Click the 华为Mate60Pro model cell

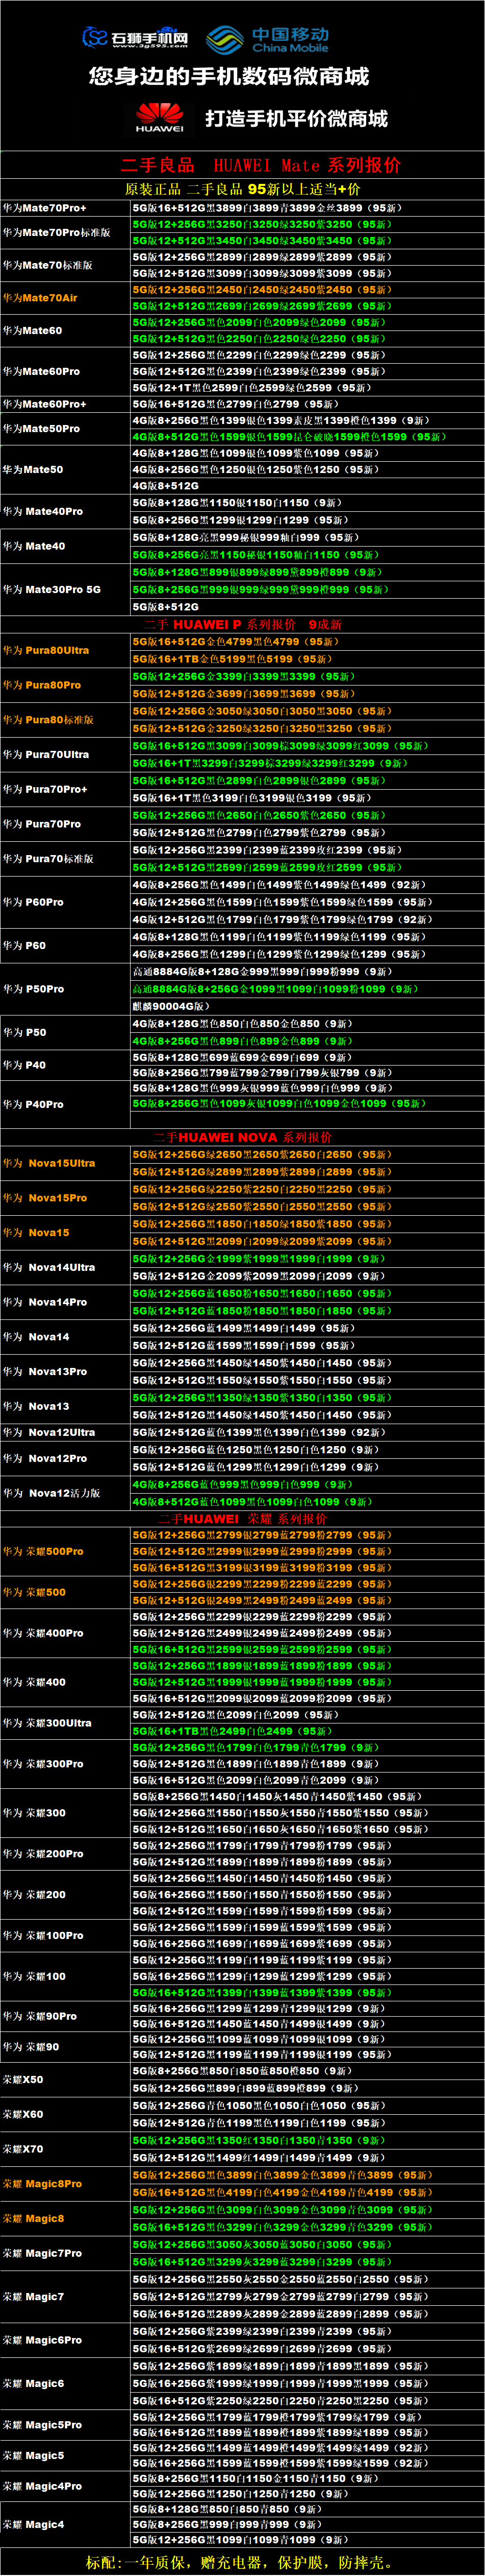tap(66, 371)
